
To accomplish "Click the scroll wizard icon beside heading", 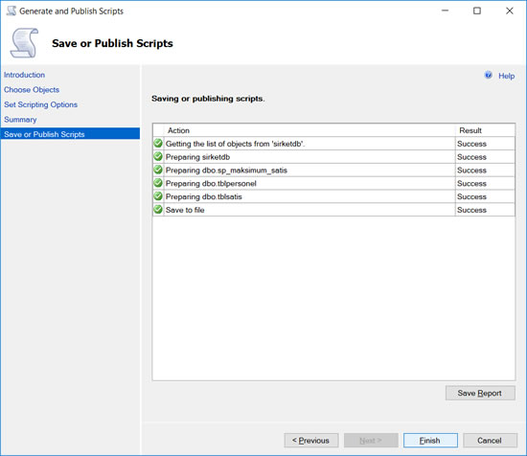I will point(24,43).
